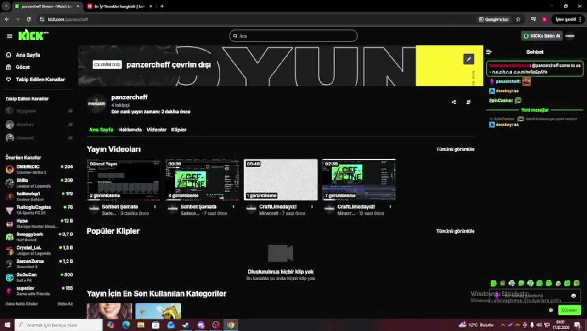View all Yayın Videoları via Tümünü görüntüle
Viewport: 587px width, 331px height.
coord(455,149)
